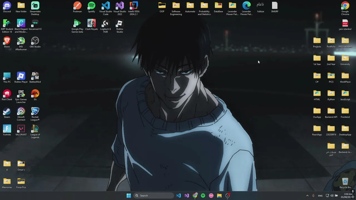356x200 pixels.
Task: Select the Probability and Statistics folder
Action: [204, 8]
